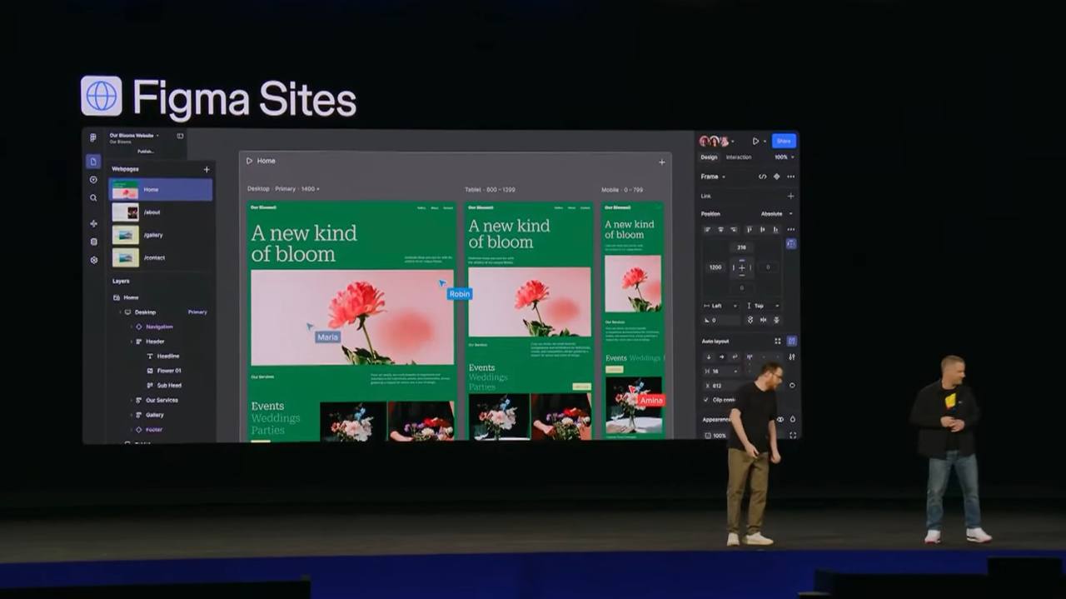Toggle the highlighted Auto layout button

click(791, 341)
